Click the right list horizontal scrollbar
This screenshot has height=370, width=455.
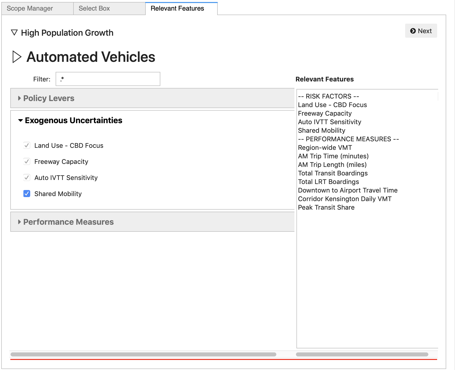(362, 354)
